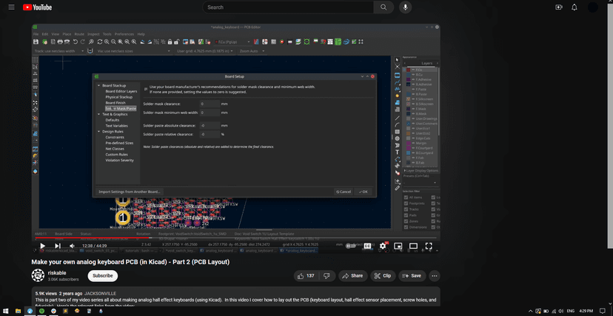Switch video to fullscreen mode
This screenshot has height=316, width=613.
pyautogui.click(x=429, y=246)
